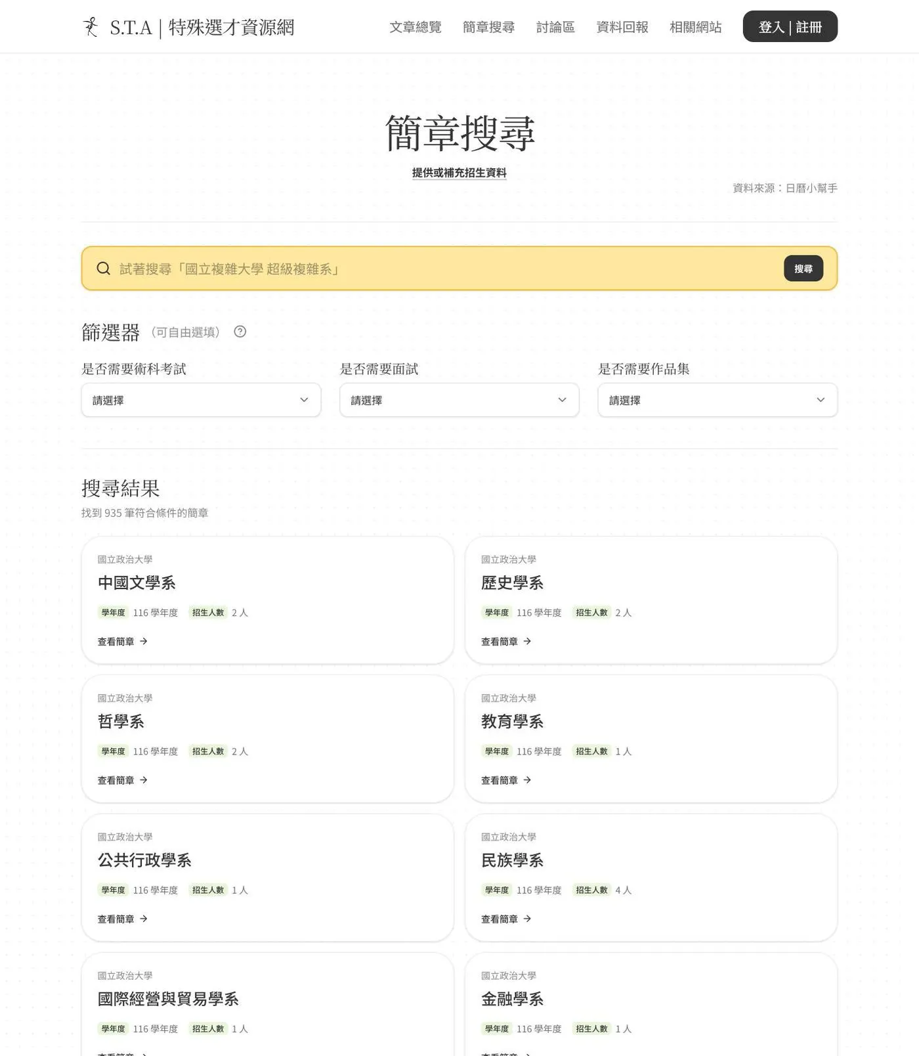
Task: Select 資料回報 in the navigation bar
Action: (x=622, y=27)
